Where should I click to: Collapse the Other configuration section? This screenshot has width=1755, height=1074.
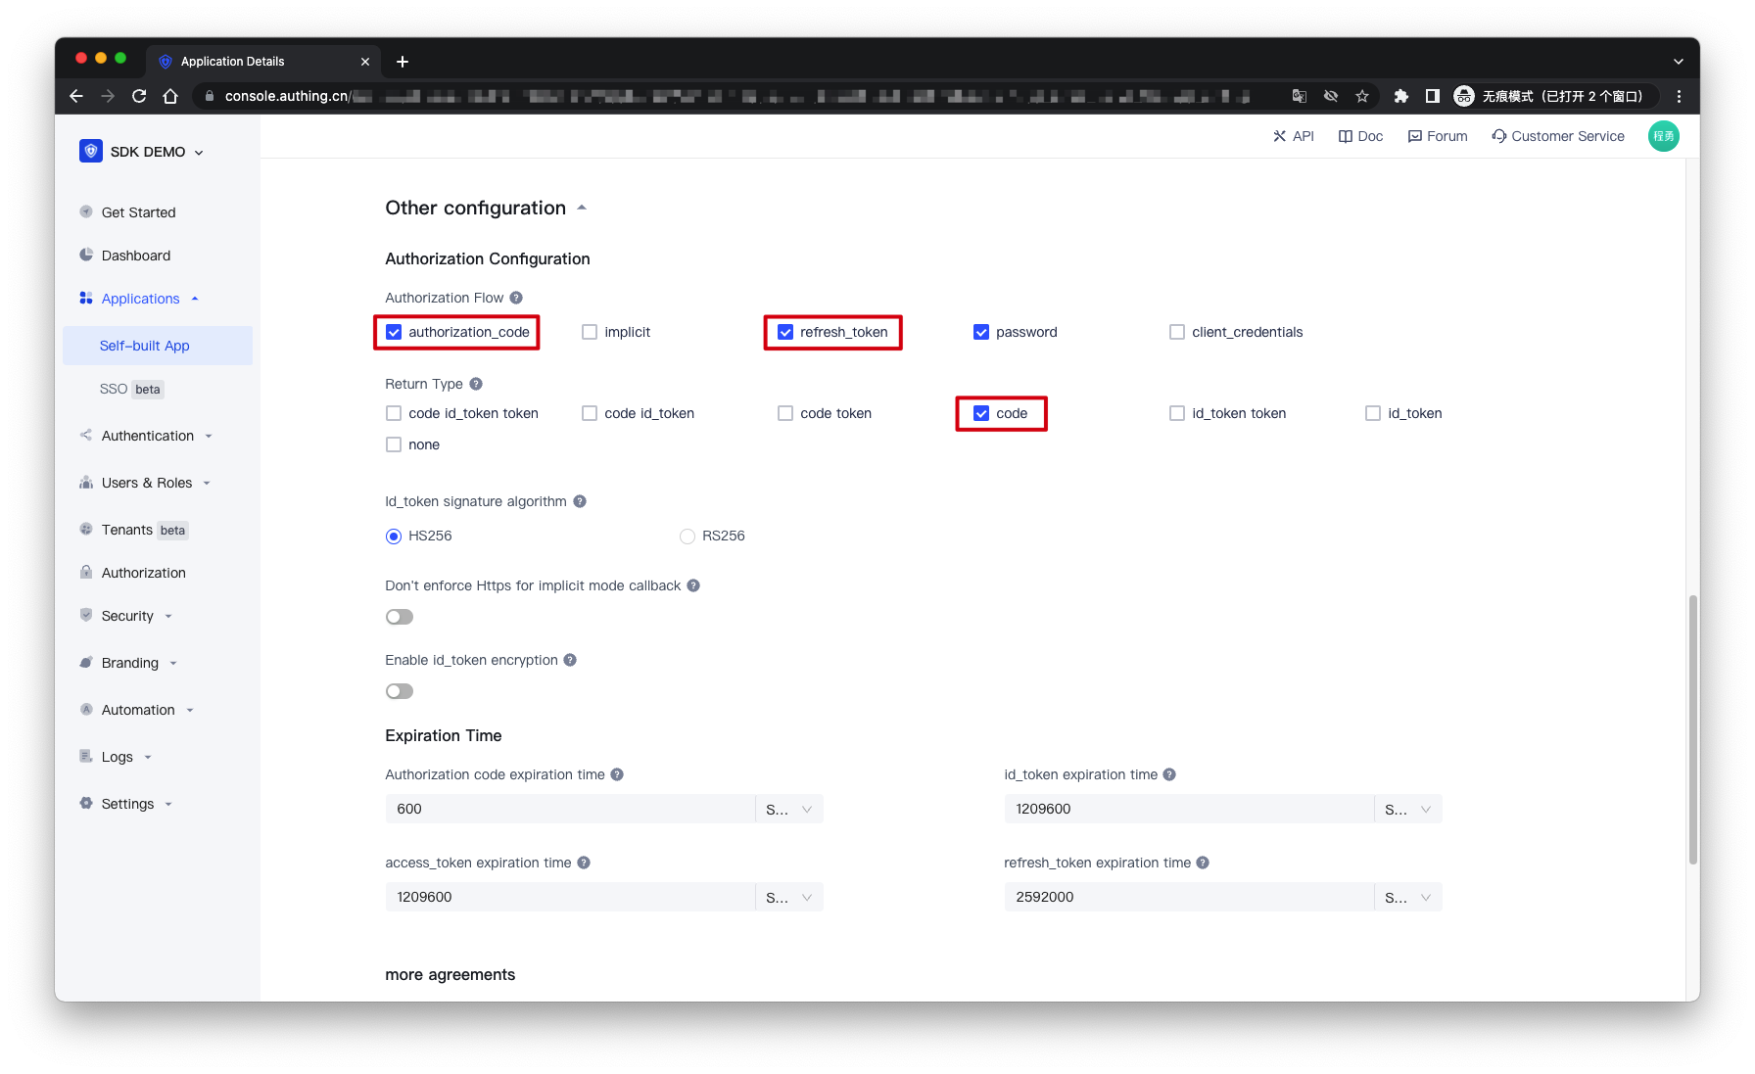click(581, 207)
